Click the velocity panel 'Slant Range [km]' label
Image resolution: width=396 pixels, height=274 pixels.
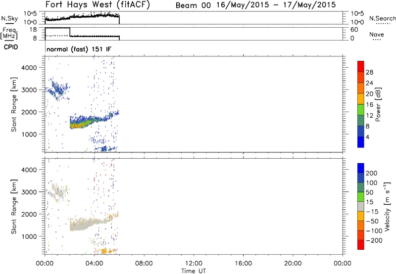pos(14,207)
